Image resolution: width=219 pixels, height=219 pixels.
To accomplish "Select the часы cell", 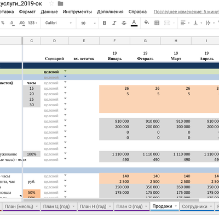I will tap(32, 83).
